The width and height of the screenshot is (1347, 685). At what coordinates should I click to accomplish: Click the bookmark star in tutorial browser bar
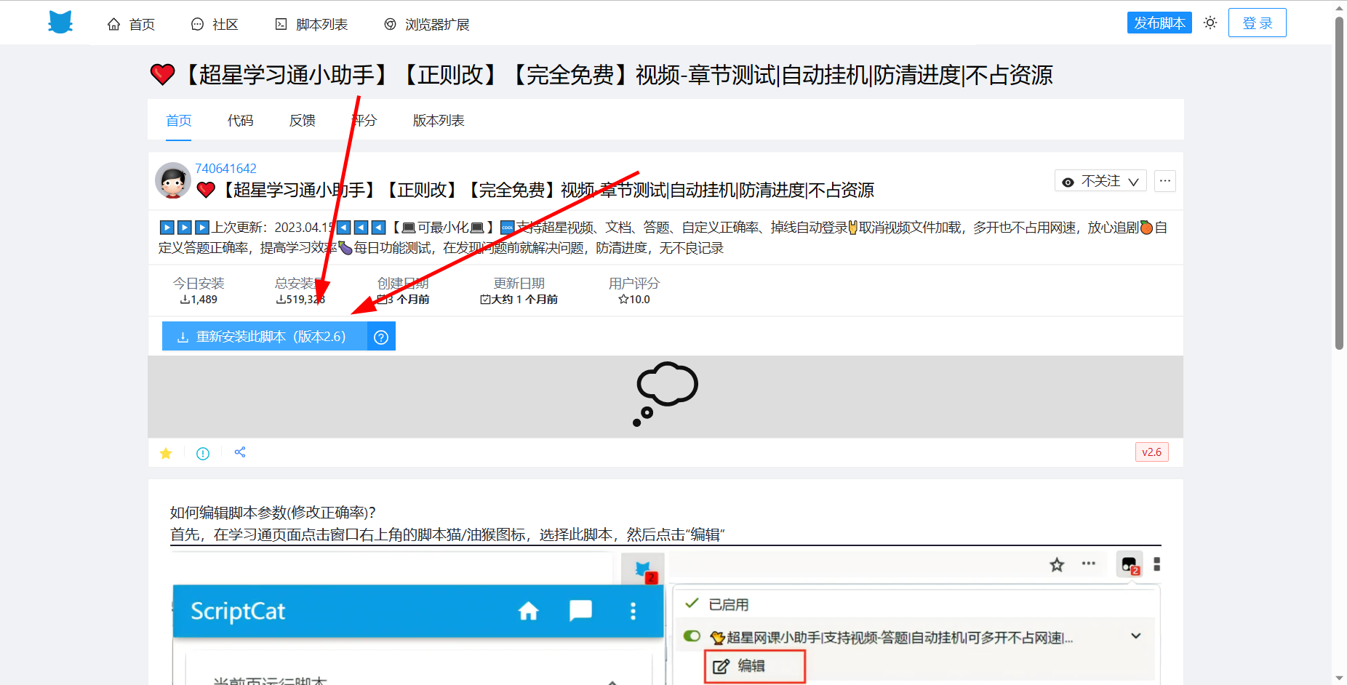tap(1057, 564)
